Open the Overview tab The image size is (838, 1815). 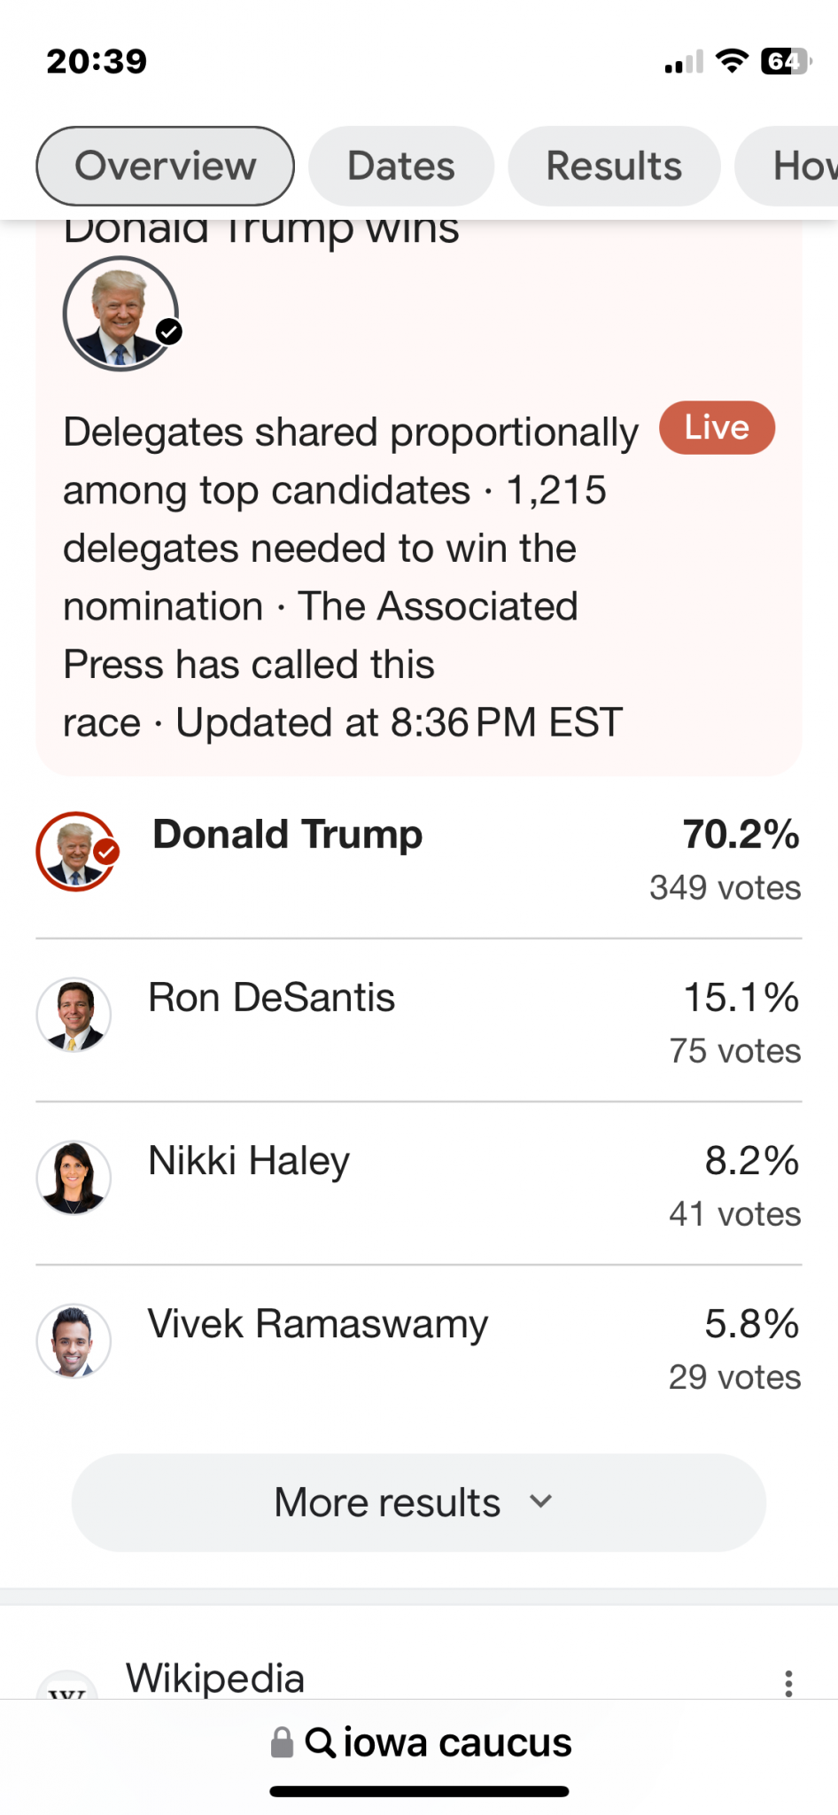pyautogui.click(x=165, y=166)
